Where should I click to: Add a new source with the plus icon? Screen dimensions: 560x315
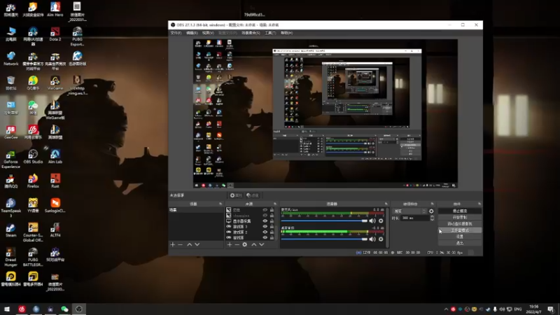point(230,244)
